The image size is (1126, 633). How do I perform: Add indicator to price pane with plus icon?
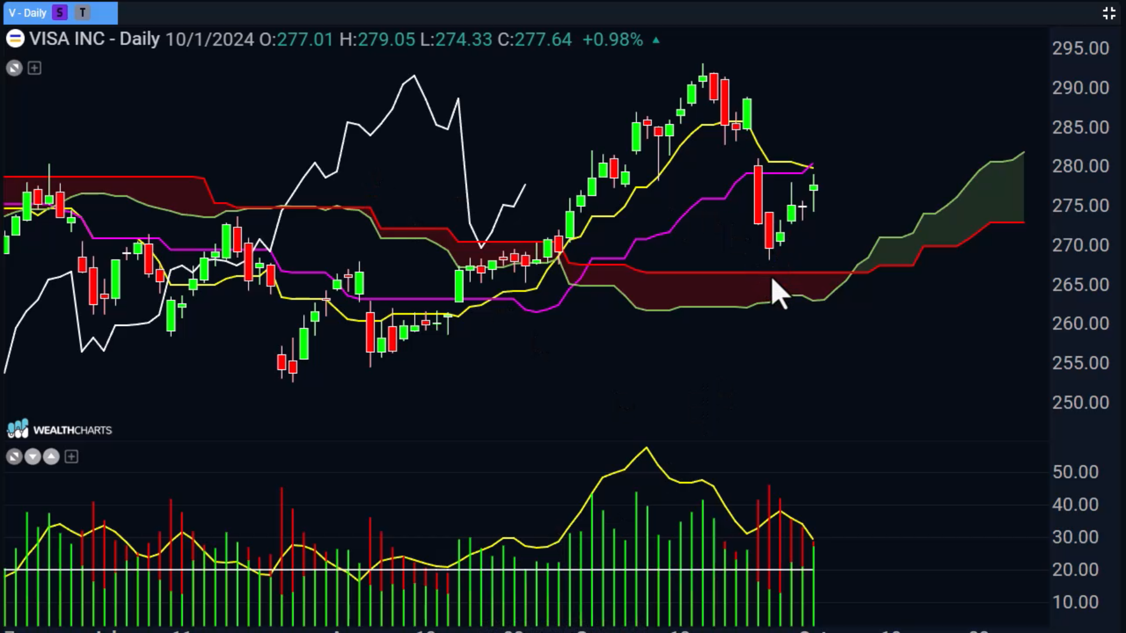click(x=35, y=68)
